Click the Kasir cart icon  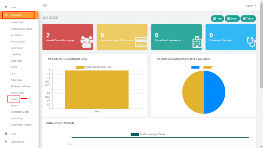(6, 7)
